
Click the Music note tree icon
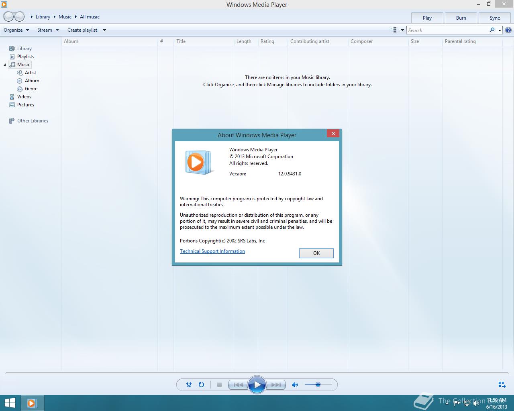tap(12, 65)
